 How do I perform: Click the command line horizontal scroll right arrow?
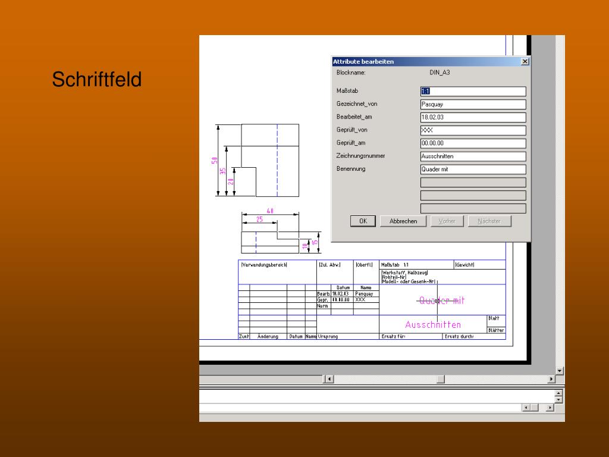(550, 408)
